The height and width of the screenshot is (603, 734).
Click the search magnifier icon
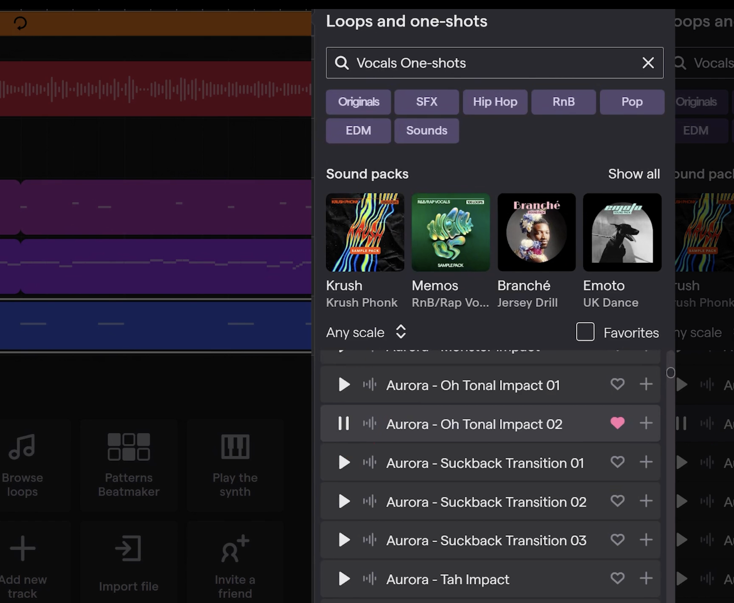(x=342, y=63)
